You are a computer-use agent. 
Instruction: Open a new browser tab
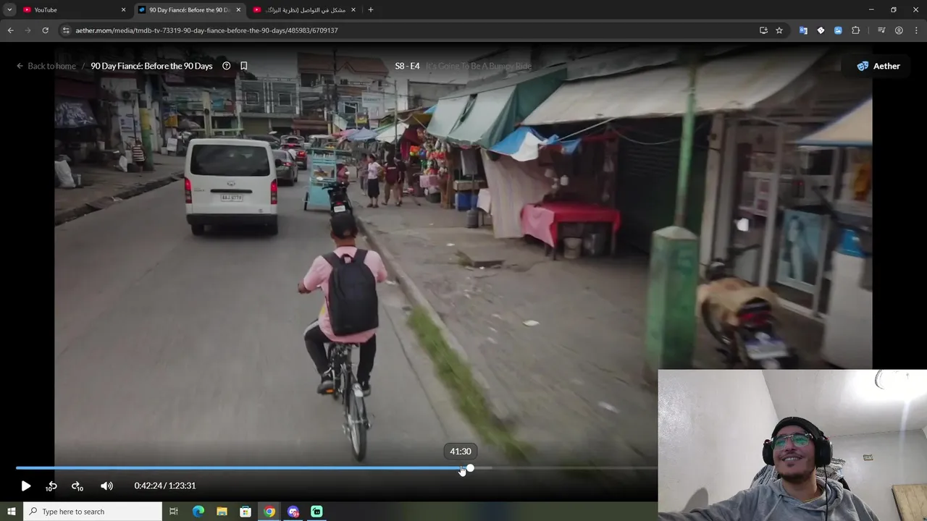(x=371, y=10)
